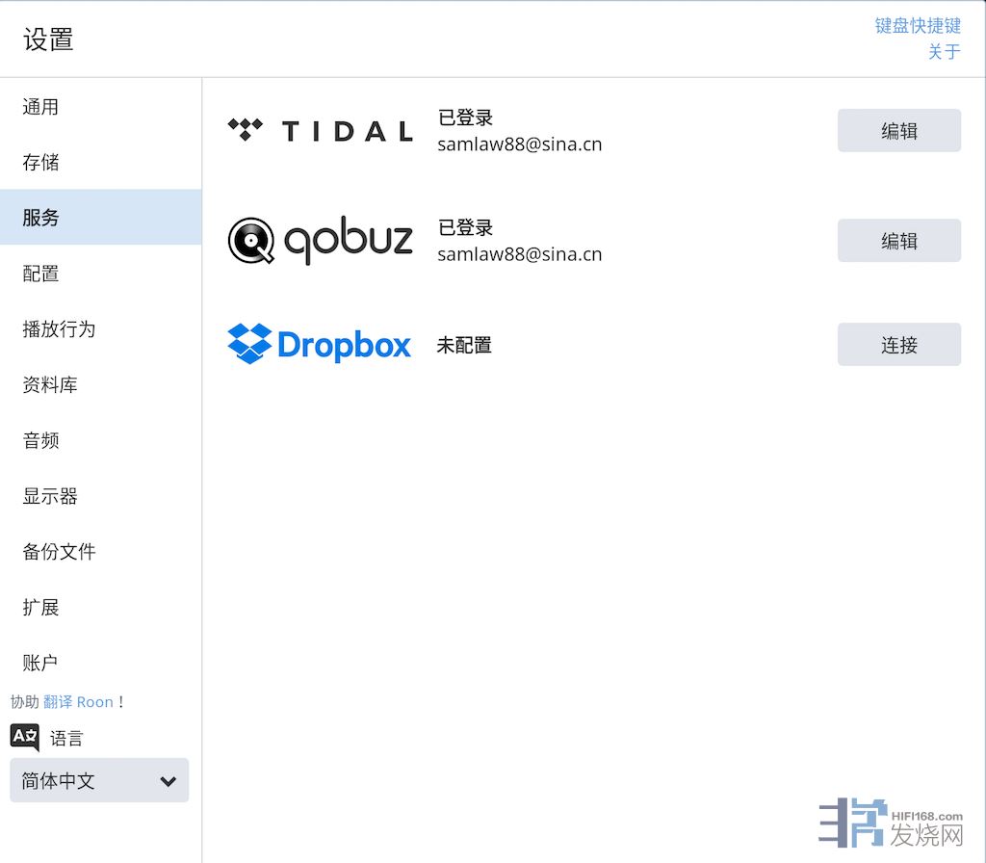Image resolution: width=986 pixels, height=863 pixels.
Task: Edit the TIDAL account with 编辑
Action: pyautogui.click(x=898, y=131)
